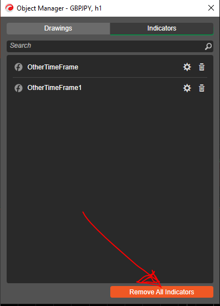Delete OtherTimeFrame1 using its trash icon
The width and height of the screenshot is (220, 306).
tap(202, 88)
